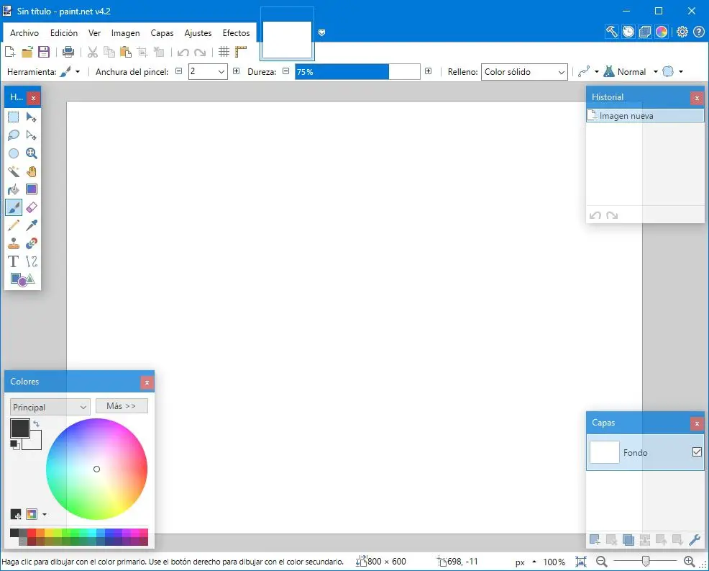Swap primary and secondary colors
The height and width of the screenshot is (571, 709).
36,424
